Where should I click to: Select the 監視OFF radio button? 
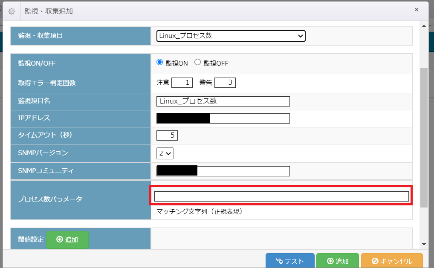click(197, 62)
